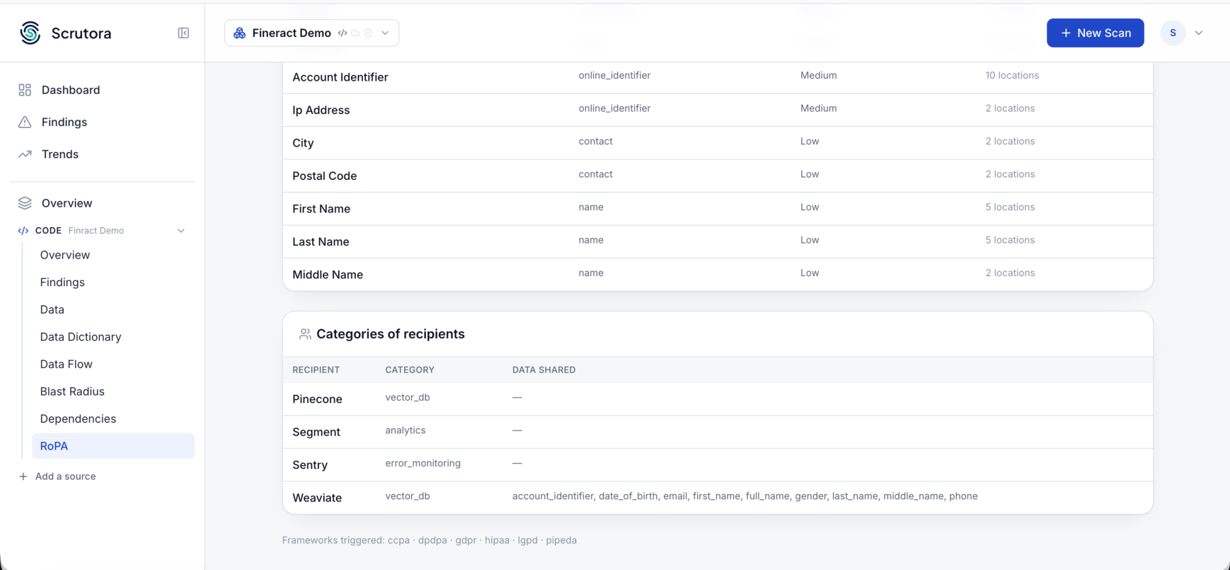Click 5 locations in First Name row
The width and height of the screenshot is (1230, 570).
(x=1010, y=207)
